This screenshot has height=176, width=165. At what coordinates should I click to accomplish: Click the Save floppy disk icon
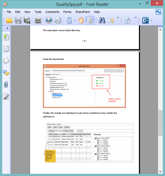click(18, 20)
